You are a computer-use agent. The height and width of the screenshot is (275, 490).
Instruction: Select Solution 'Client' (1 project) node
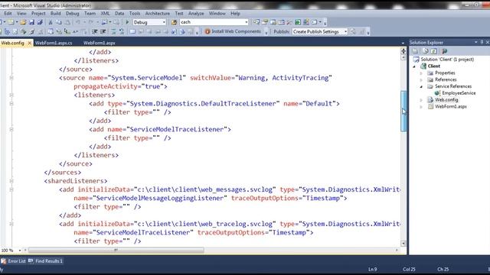[447, 60]
